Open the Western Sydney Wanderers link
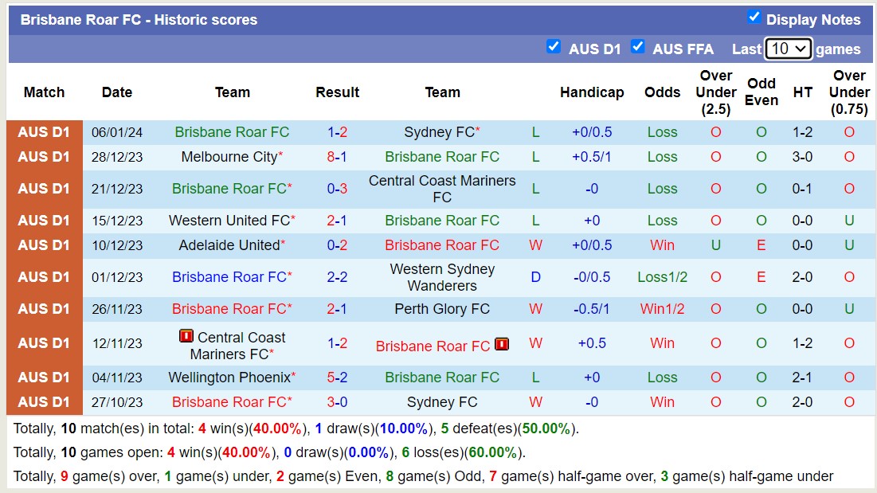877x493 pixels. coord(442,277)
